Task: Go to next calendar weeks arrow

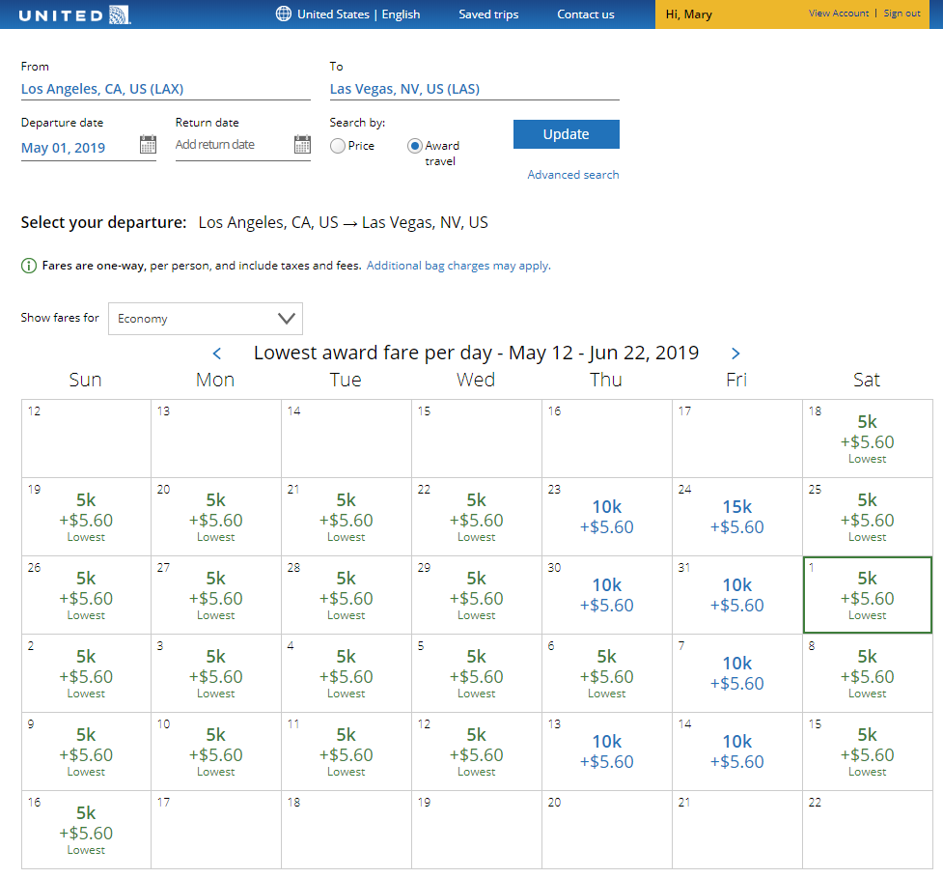Action: pyautogui.click(x=735, y=354)
